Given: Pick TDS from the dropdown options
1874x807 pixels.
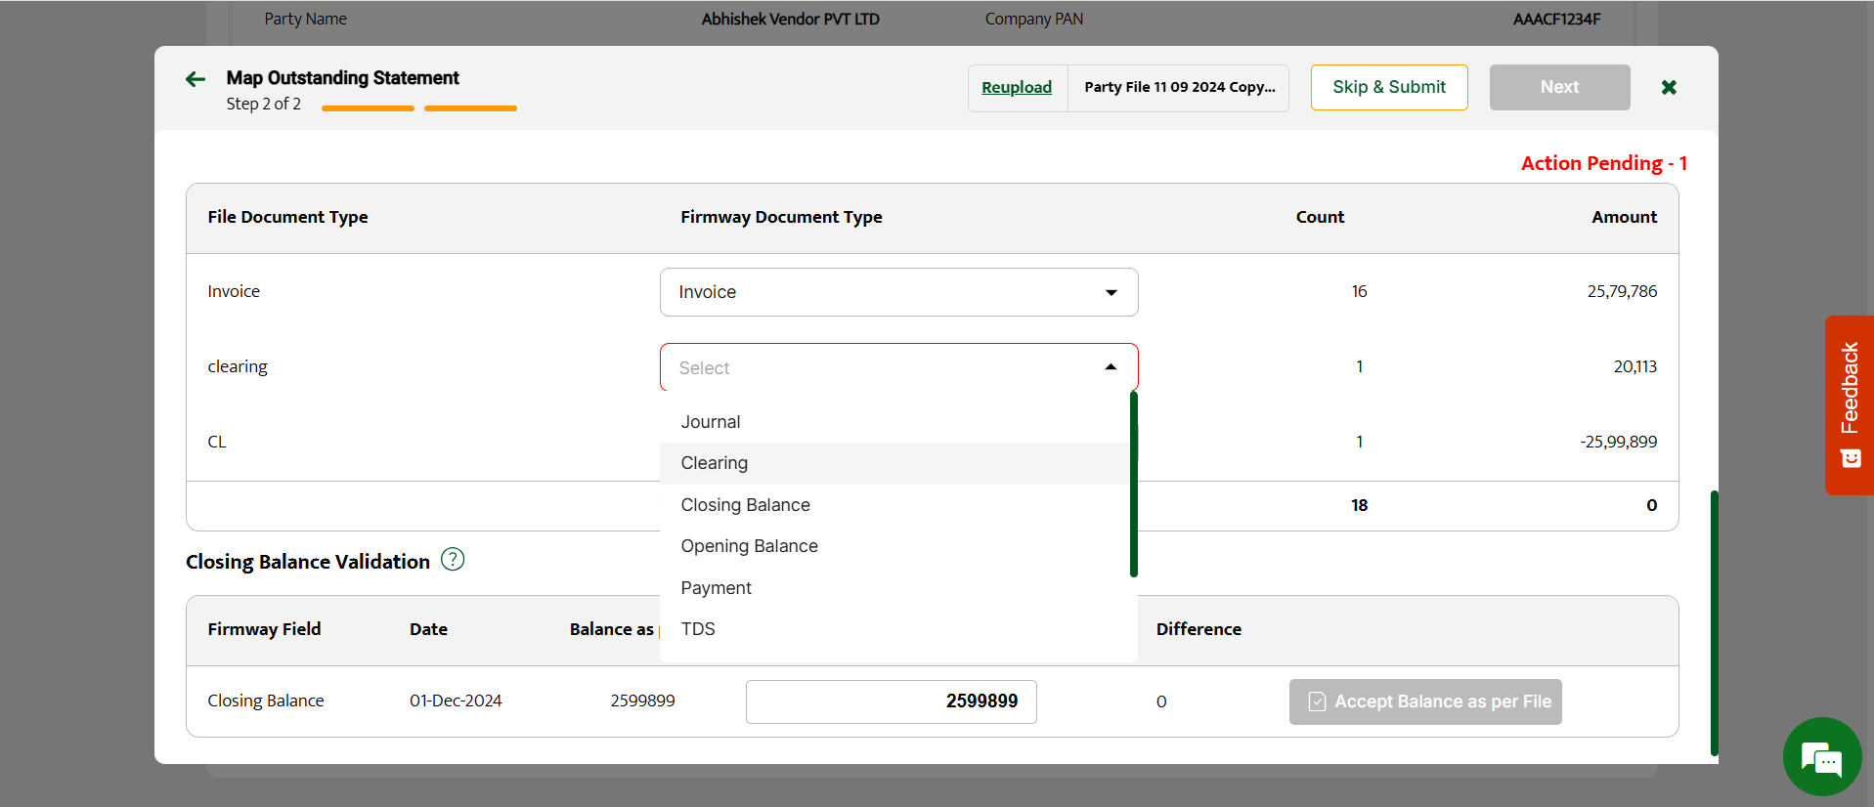Looking at the screenshot, I should tap(698, 629).
